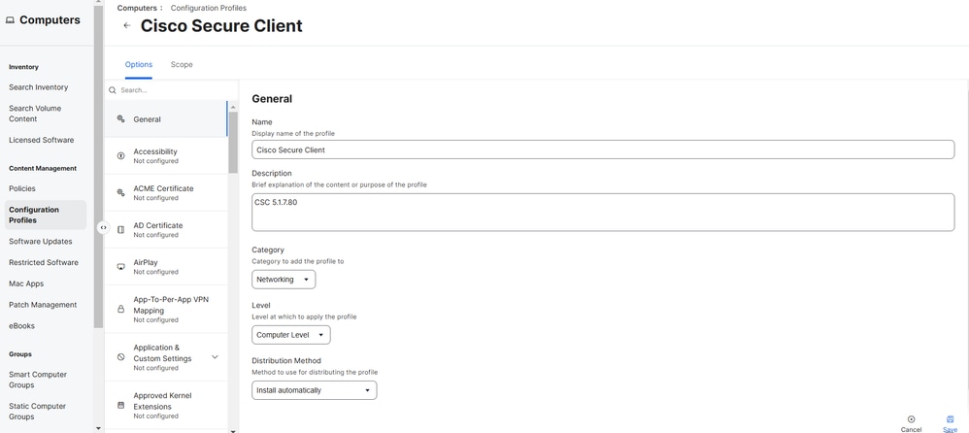Click the back arrow beside Cisco Secure Client
The width and height of the screenshot is (969, 433).
point(127,26)
